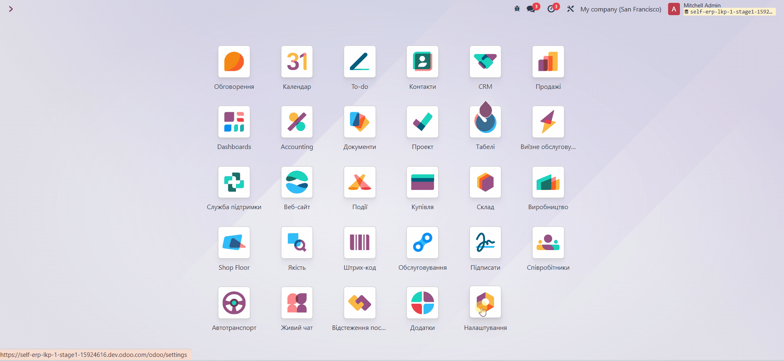Screen dimensions: 784x361
Task: Open the Склад inventory app
Action: pyautogui.click(x=485, y=182)
